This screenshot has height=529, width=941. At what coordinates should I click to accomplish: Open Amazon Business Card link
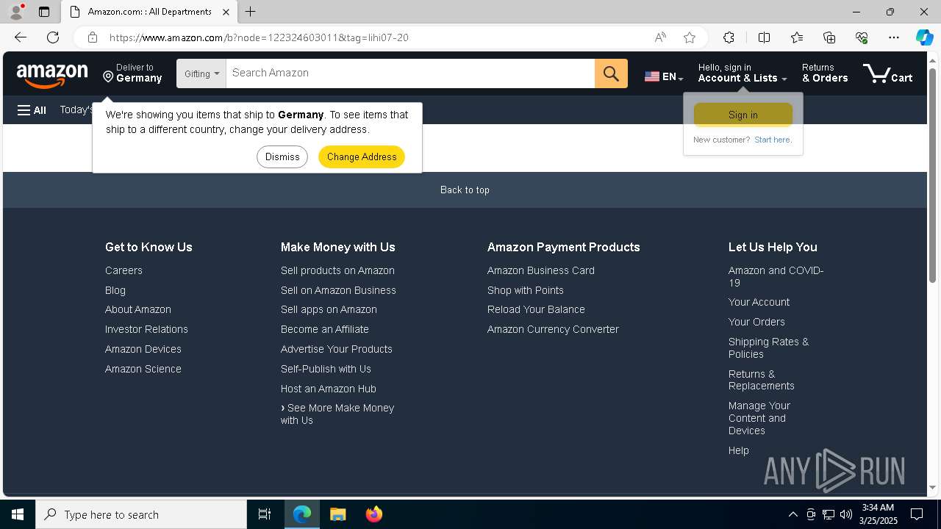click(541, 270)
